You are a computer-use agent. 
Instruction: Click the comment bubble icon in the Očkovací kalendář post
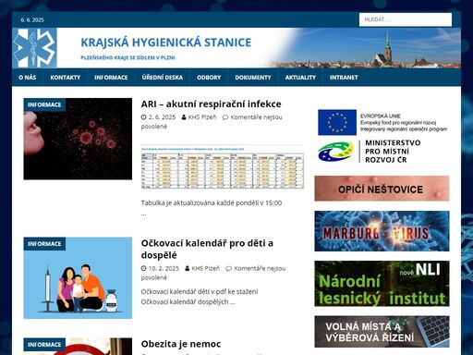tap(229, 268)
